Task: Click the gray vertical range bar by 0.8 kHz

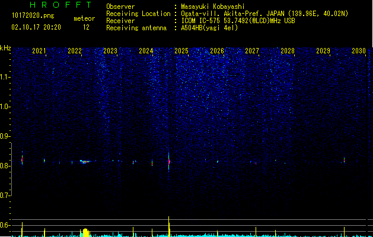Action: pyautogui.click(x=11, y=169)
